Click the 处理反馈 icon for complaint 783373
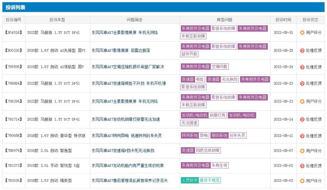The height and width of the screenshot is (190, 327). coord(302,166)
